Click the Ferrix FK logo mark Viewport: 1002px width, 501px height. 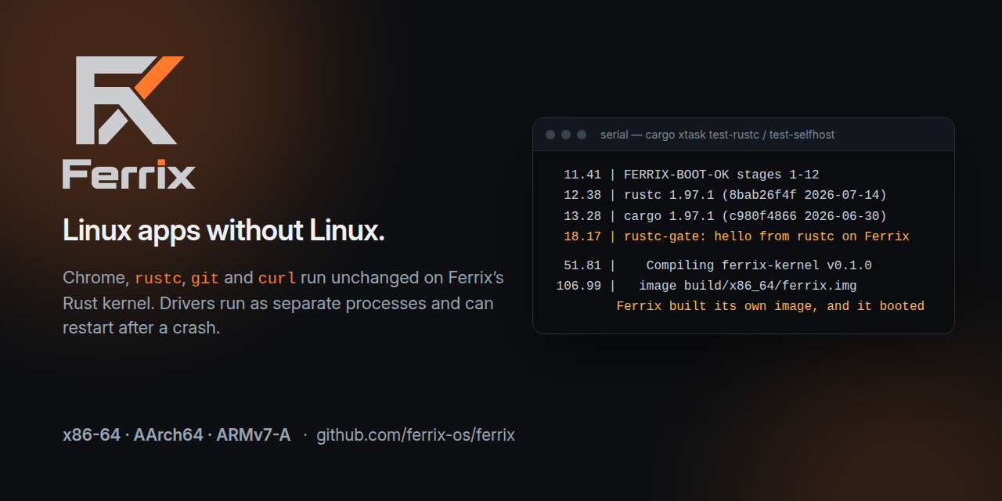click(x=130, y=100)
